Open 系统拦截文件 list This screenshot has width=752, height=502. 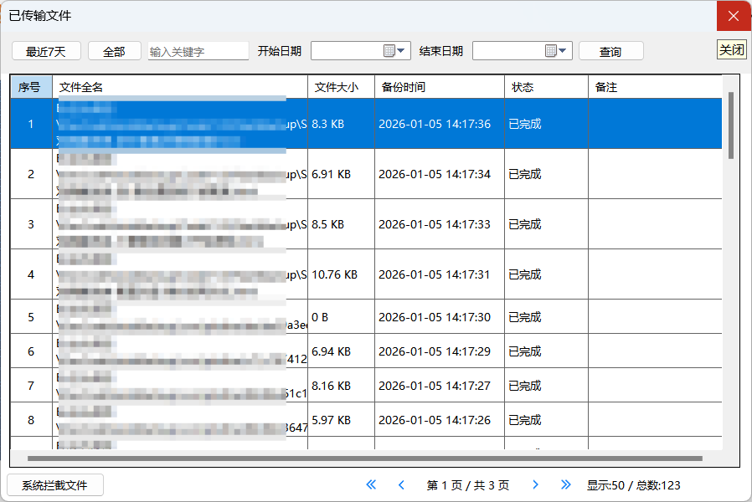pyautogui.click(x=54, y=485)
